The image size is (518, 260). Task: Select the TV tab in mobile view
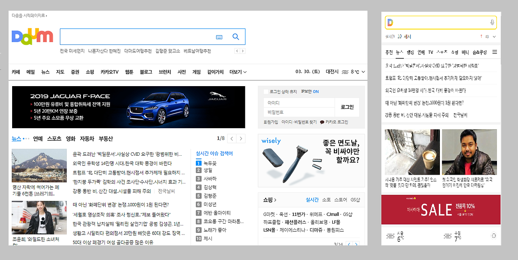tap(431, 53)
